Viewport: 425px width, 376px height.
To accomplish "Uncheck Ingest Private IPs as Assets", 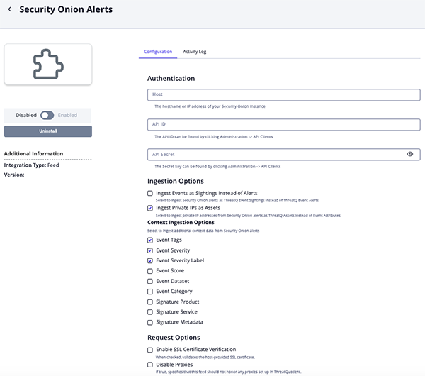I will click(x=150, y=209).
